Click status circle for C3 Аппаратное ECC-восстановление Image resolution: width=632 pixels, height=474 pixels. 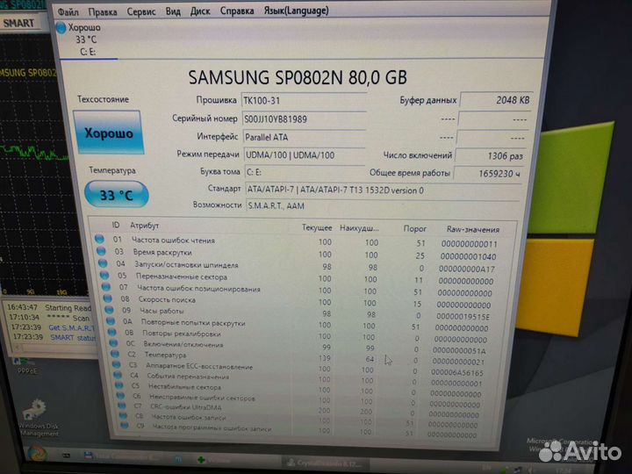point(117,364)
